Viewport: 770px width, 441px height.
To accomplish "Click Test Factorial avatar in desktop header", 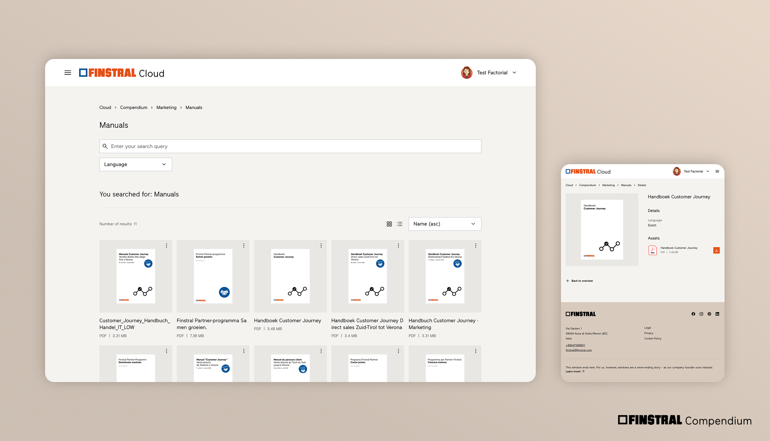I will [467, 72].
